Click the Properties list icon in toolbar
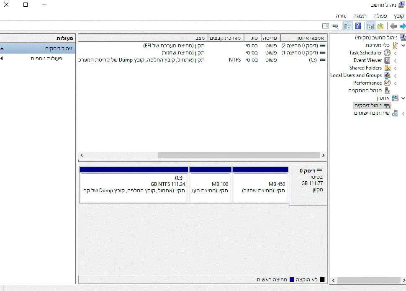Screen dimensions: 406x291 [x=326, y=26]
